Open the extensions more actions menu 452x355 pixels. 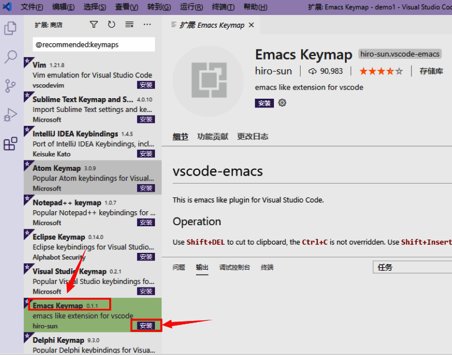pos(147,25)
